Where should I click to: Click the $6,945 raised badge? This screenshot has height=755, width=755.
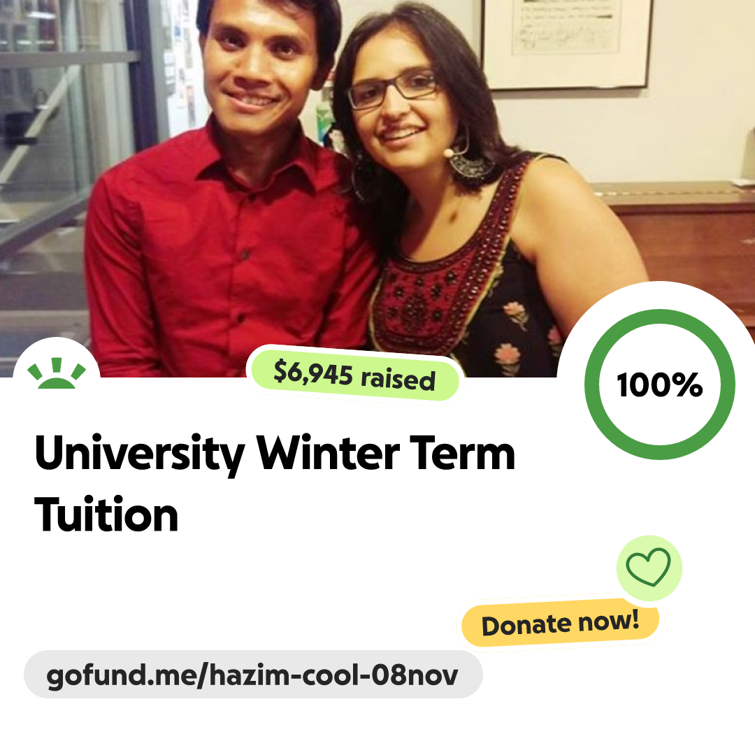click(x=354, y=373)
